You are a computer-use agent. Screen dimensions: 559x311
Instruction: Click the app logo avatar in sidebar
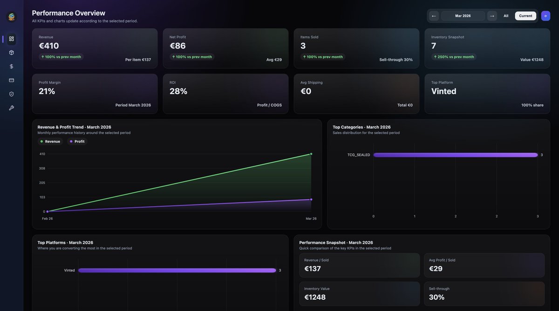point(12,17)
